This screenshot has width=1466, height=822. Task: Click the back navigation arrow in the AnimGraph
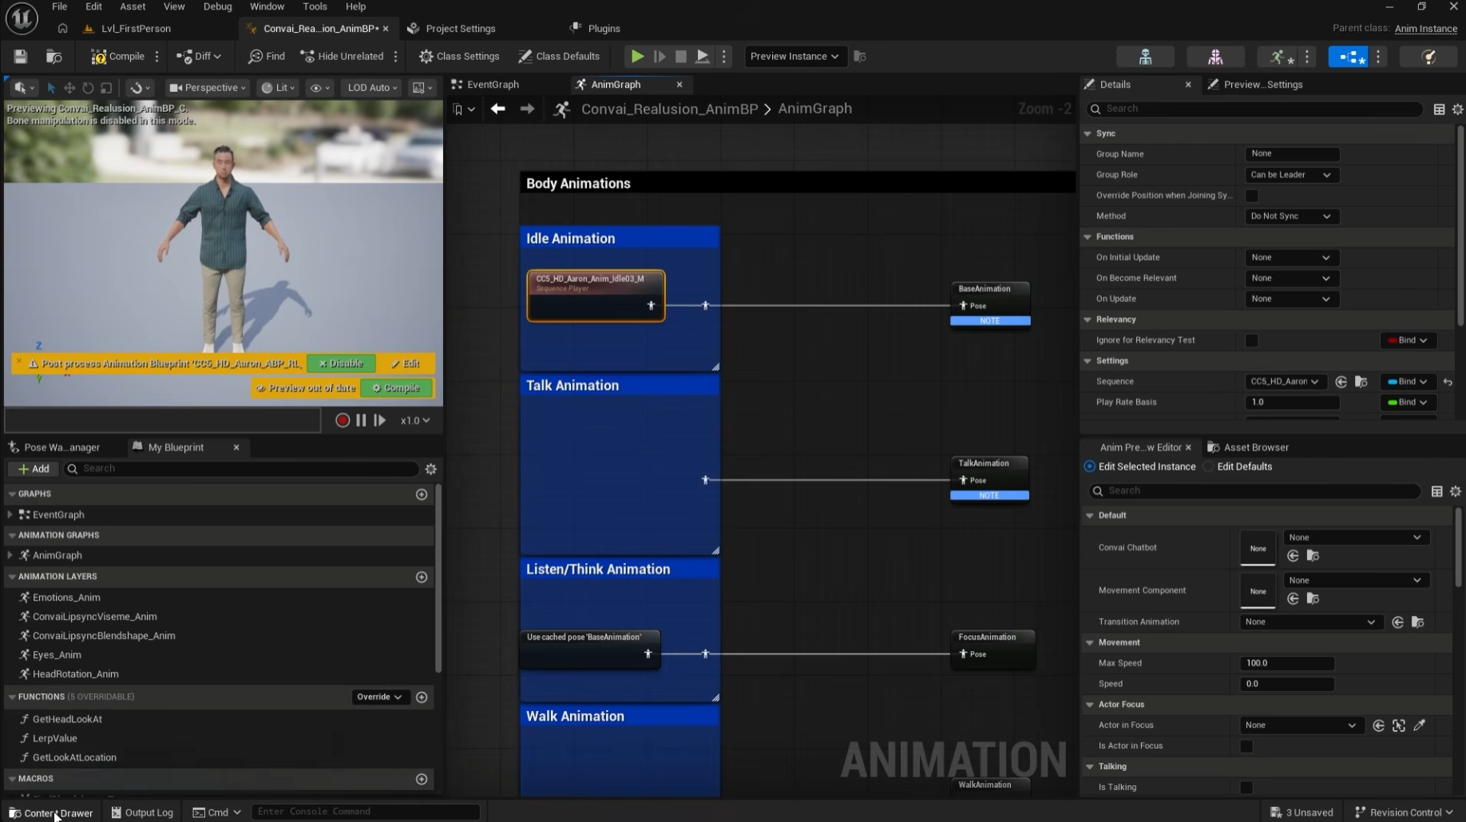click(497, 109)
